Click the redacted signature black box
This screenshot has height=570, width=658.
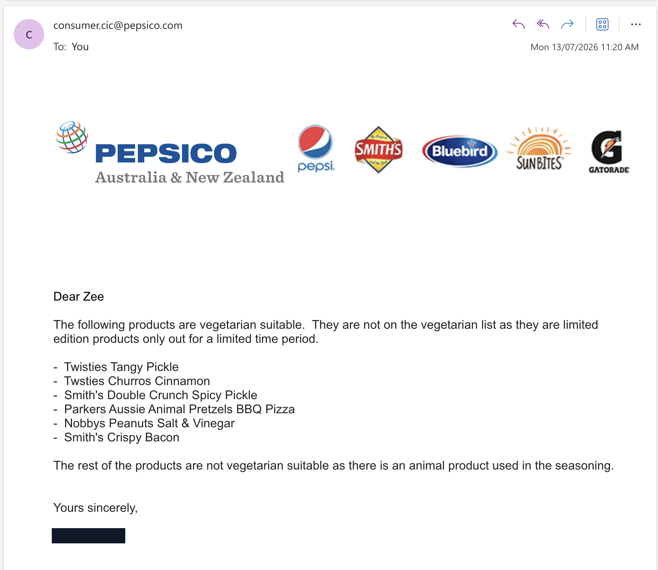(88, 536)
